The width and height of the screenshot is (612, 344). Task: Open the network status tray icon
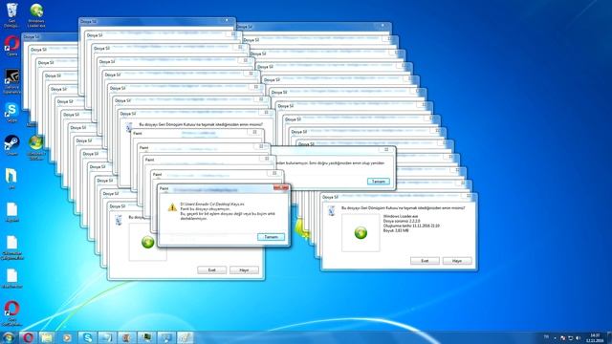click(570, 337)
